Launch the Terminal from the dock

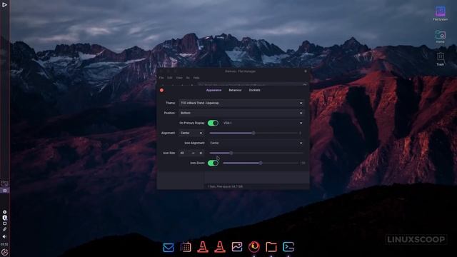point(288,247)
